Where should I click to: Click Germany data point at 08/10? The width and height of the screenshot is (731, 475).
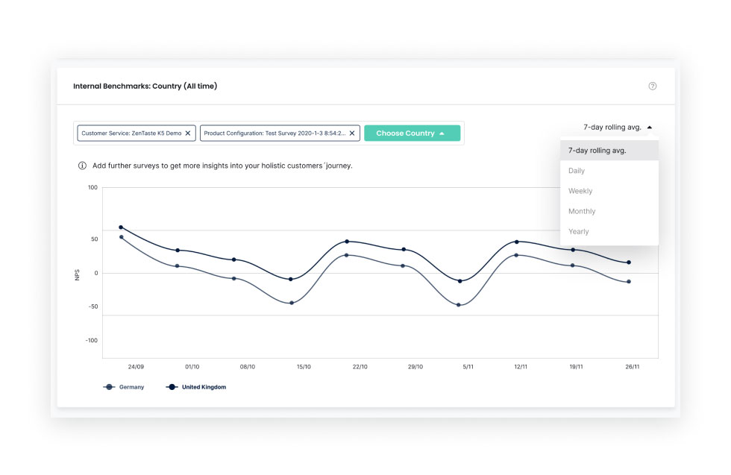tap(234, 279)
